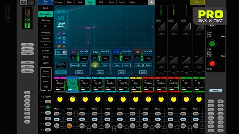
Task: Click the yellow knob on Key2 R channel
Action: pos(123,99)
